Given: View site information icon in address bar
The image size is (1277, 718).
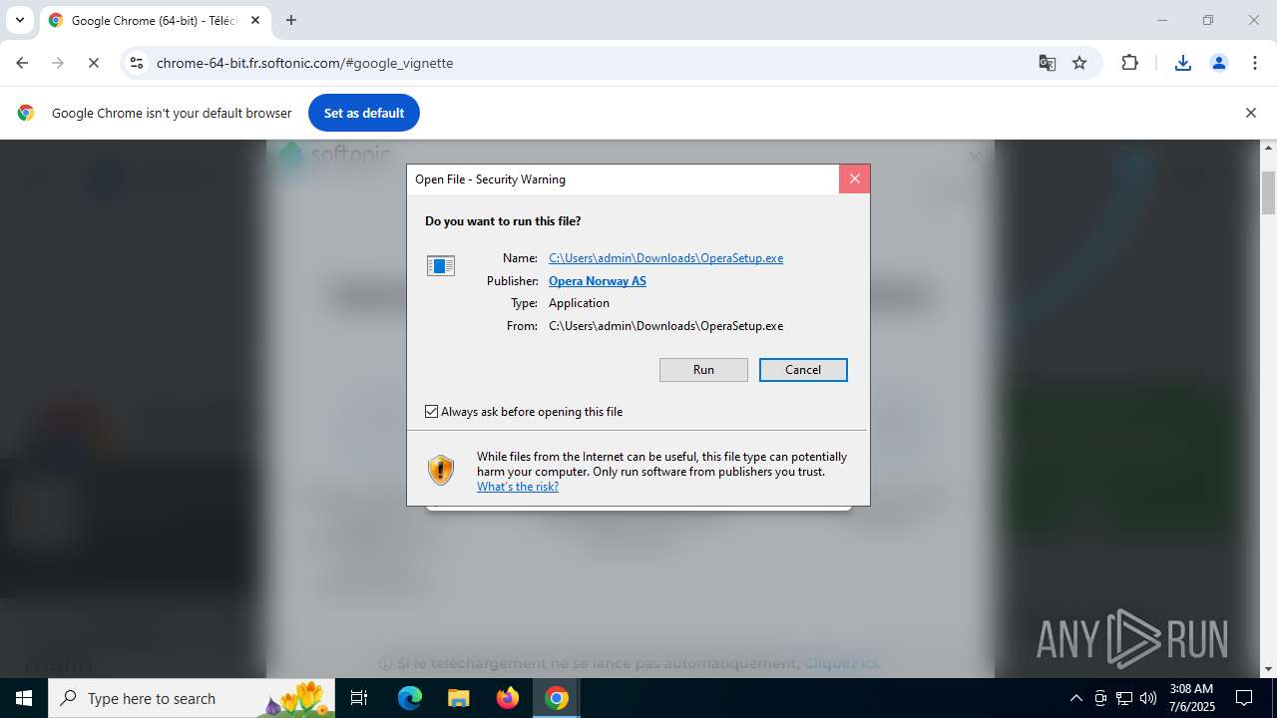Looking at the screenshot, I should click(x=137, y=63).
